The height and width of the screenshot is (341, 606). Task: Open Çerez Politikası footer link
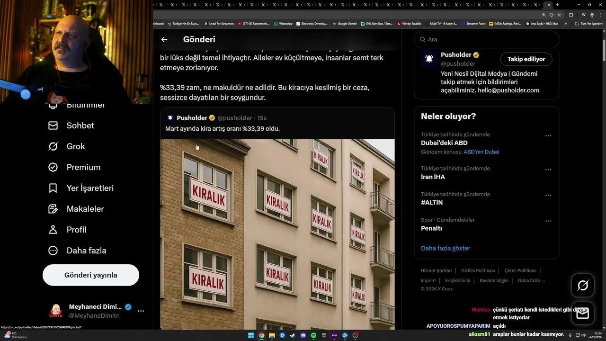pyautogui.click(x=520, y=270)
